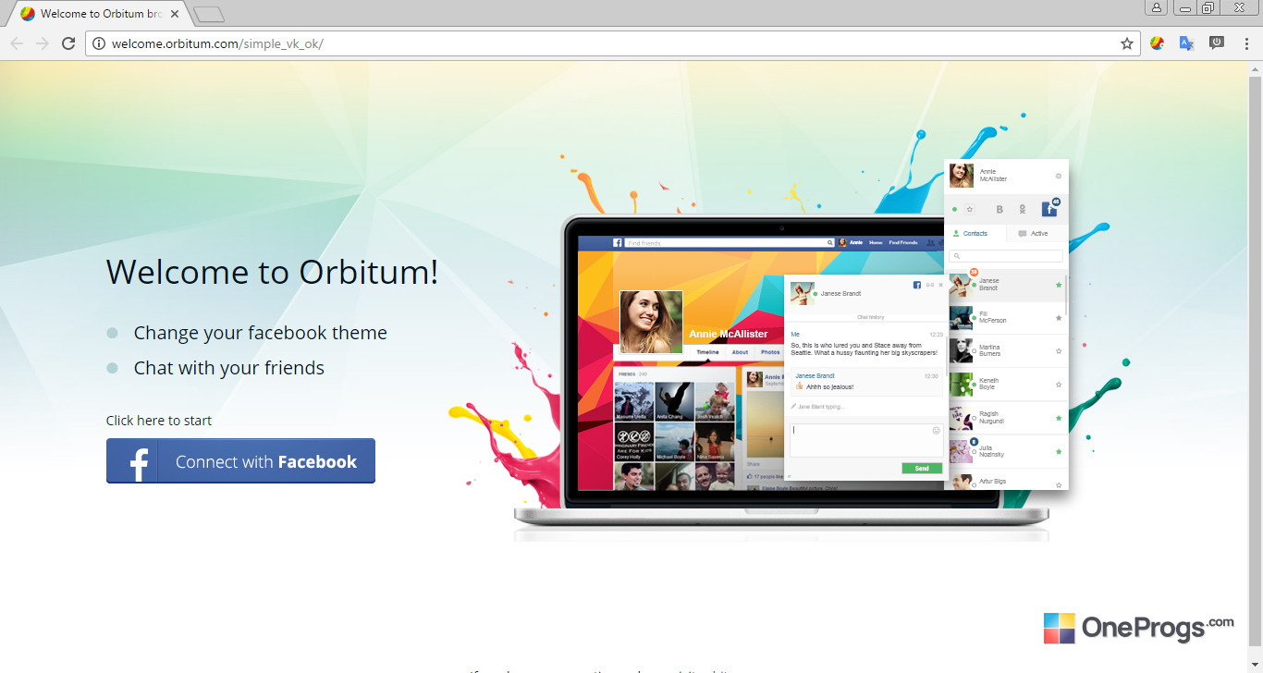
Task: Select Janese Brandt in the contacts list
Action: [1006, 285]
